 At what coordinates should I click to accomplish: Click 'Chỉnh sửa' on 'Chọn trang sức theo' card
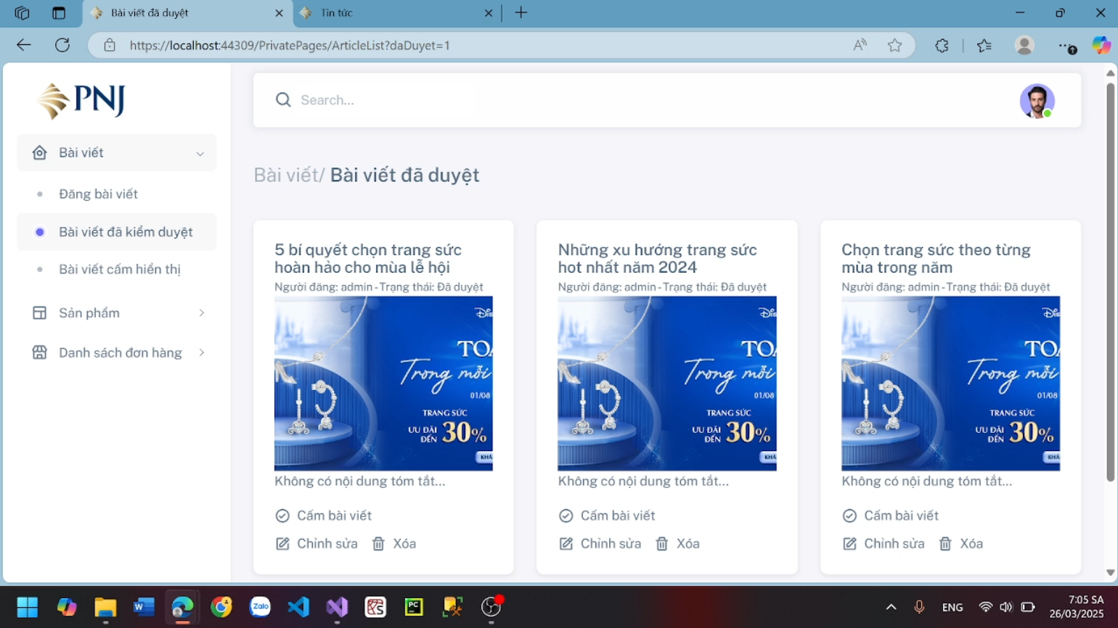894,544
